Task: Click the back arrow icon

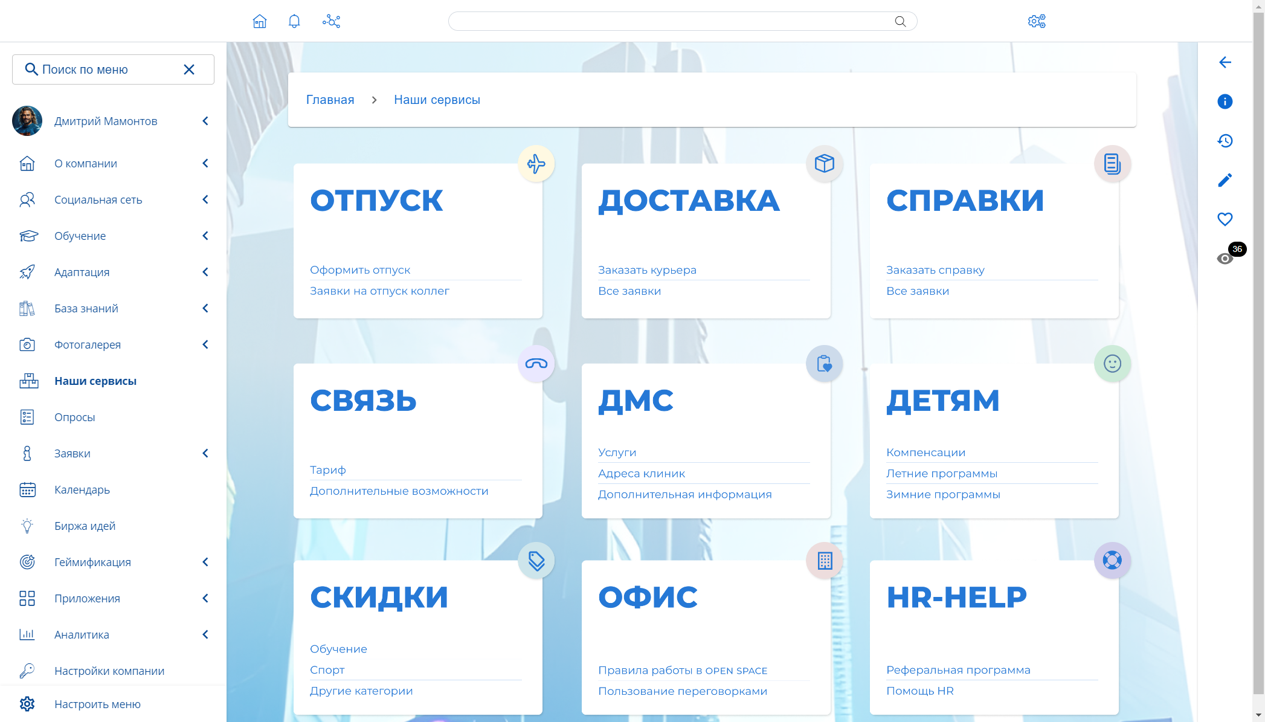Action: [1225, 62]
